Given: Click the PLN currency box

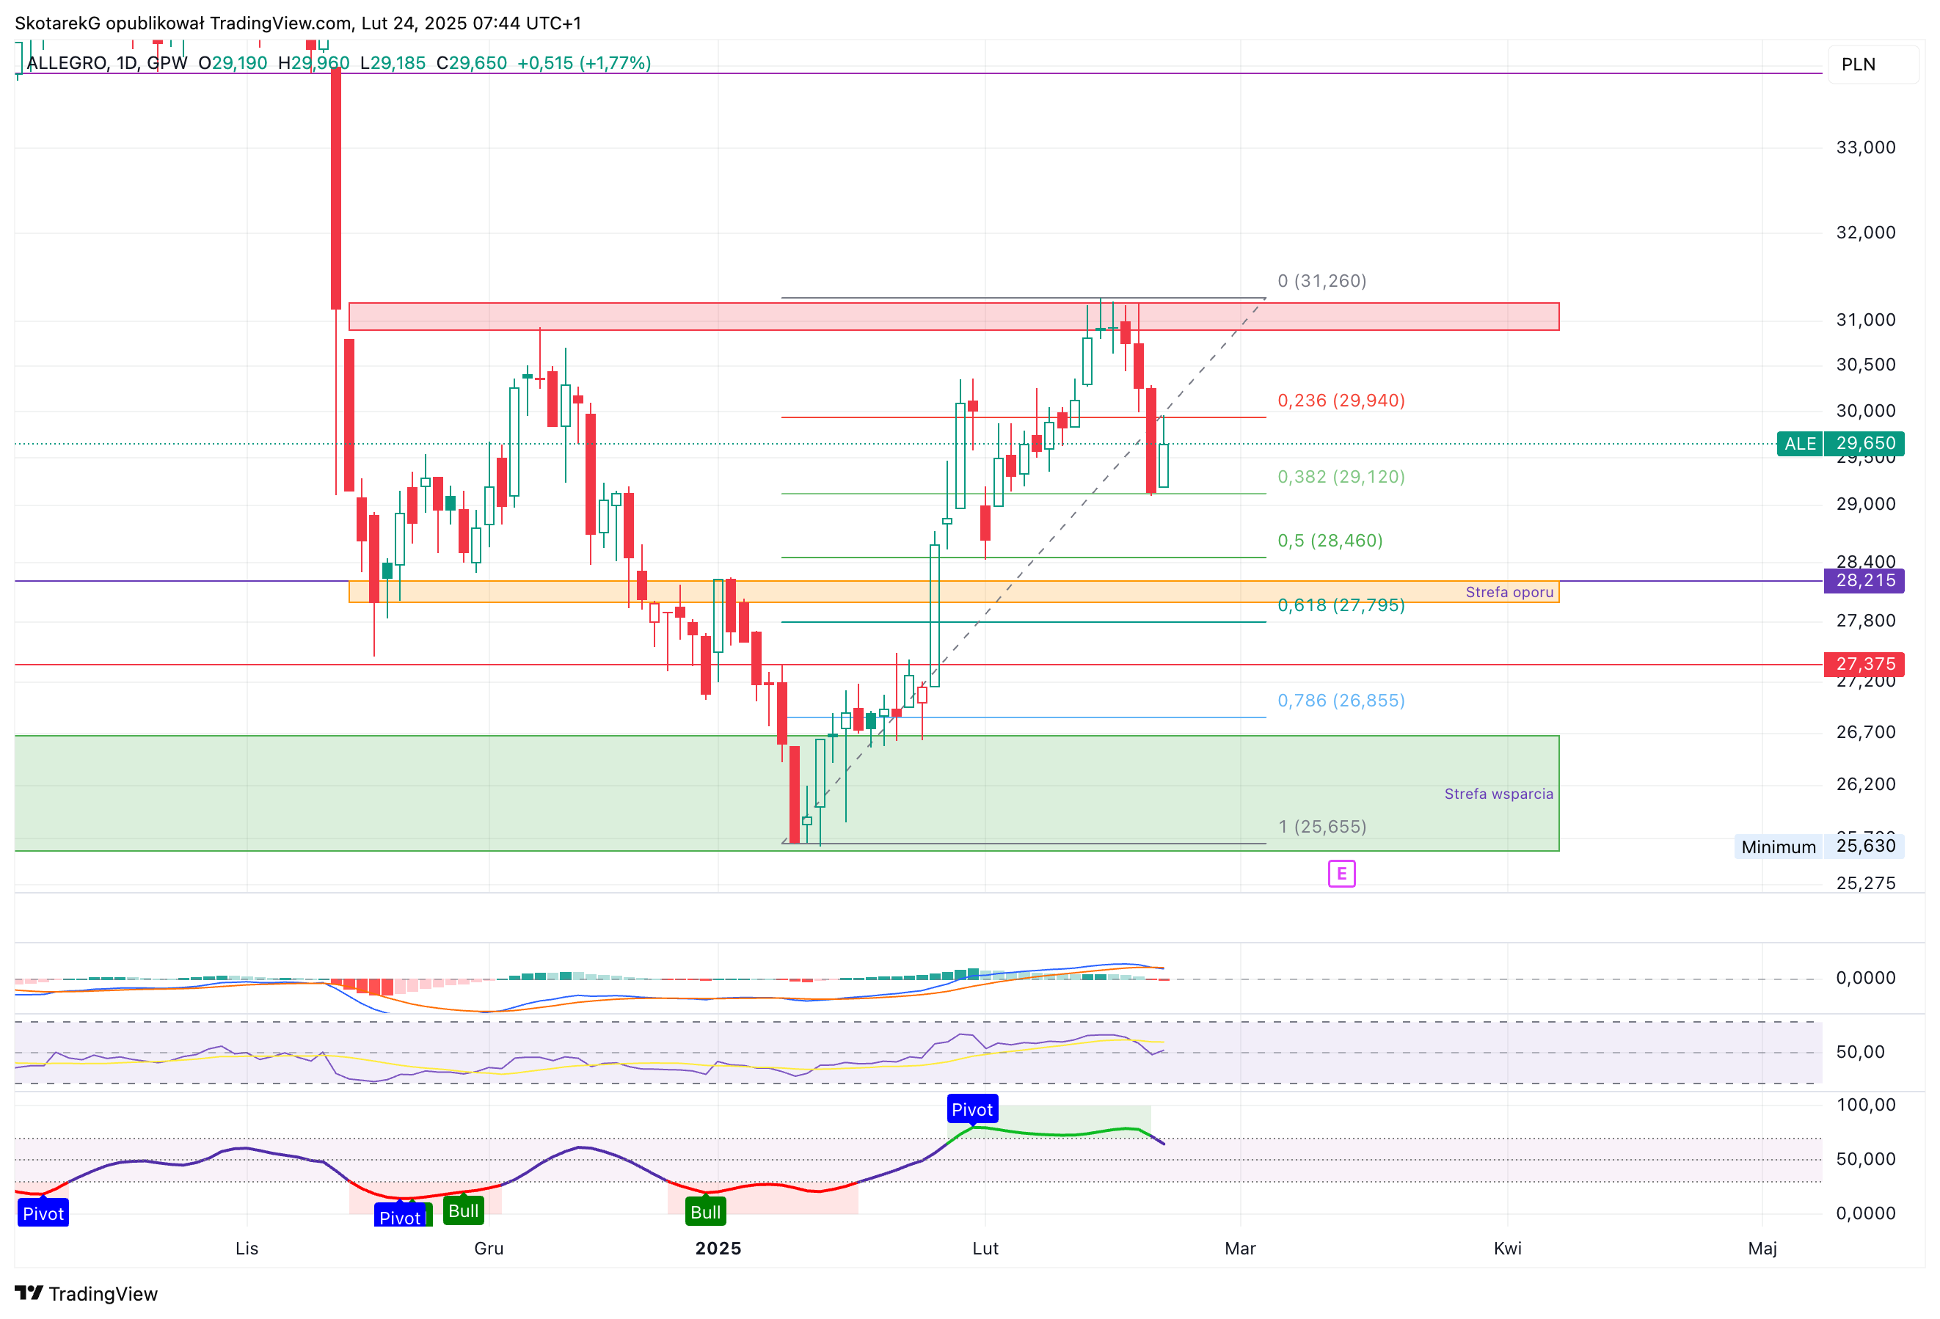Looking at the screenshot, I should click(x=1873, y=65).
